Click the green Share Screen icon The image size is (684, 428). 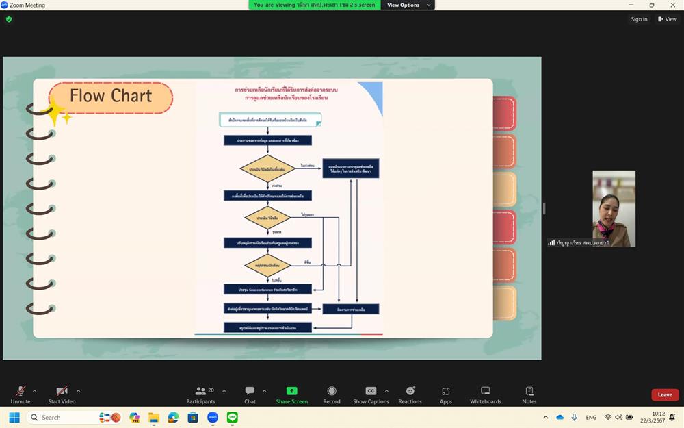[291, 391]
